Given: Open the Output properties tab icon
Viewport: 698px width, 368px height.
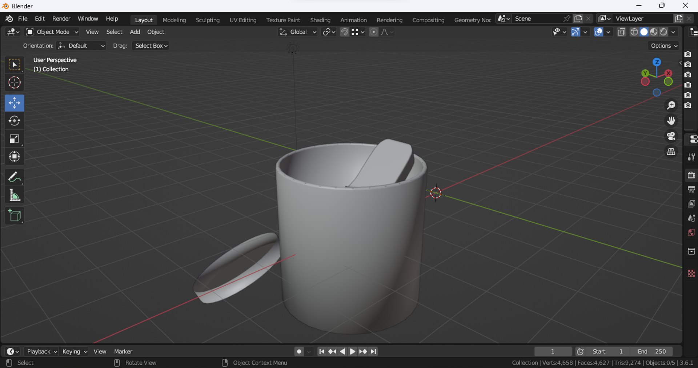Looking at the screenshot, I should click(691, 190).
